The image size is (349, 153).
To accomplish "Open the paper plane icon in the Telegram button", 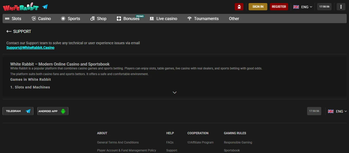I will click(x=28, y=111).
